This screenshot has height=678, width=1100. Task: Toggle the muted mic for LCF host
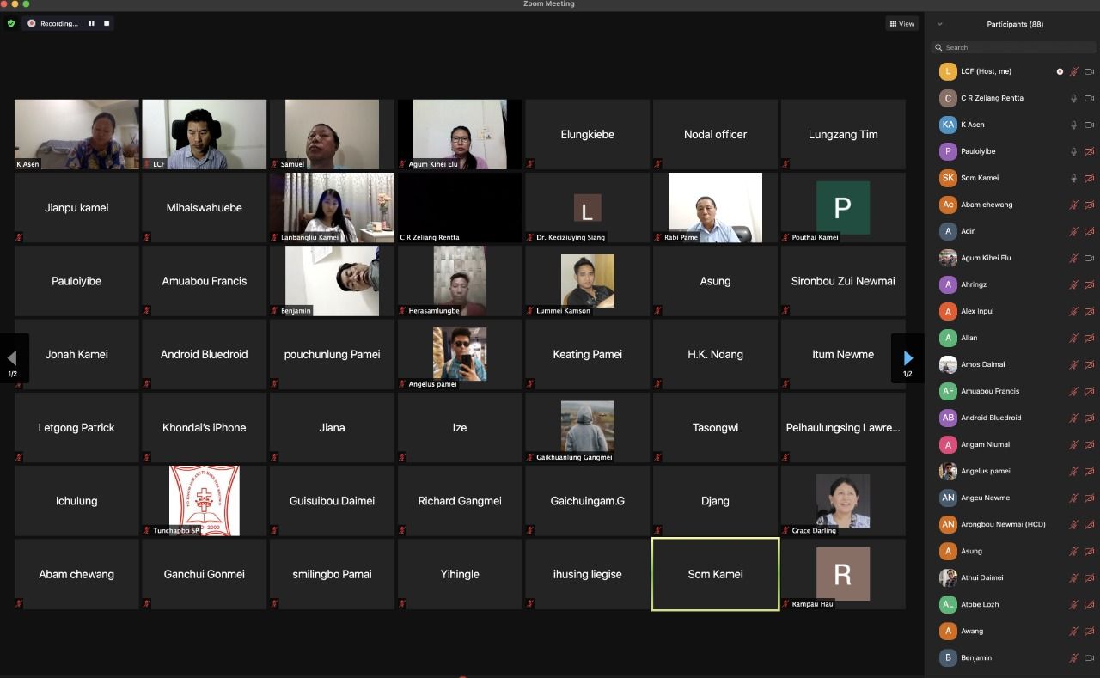pos(1073,71)
